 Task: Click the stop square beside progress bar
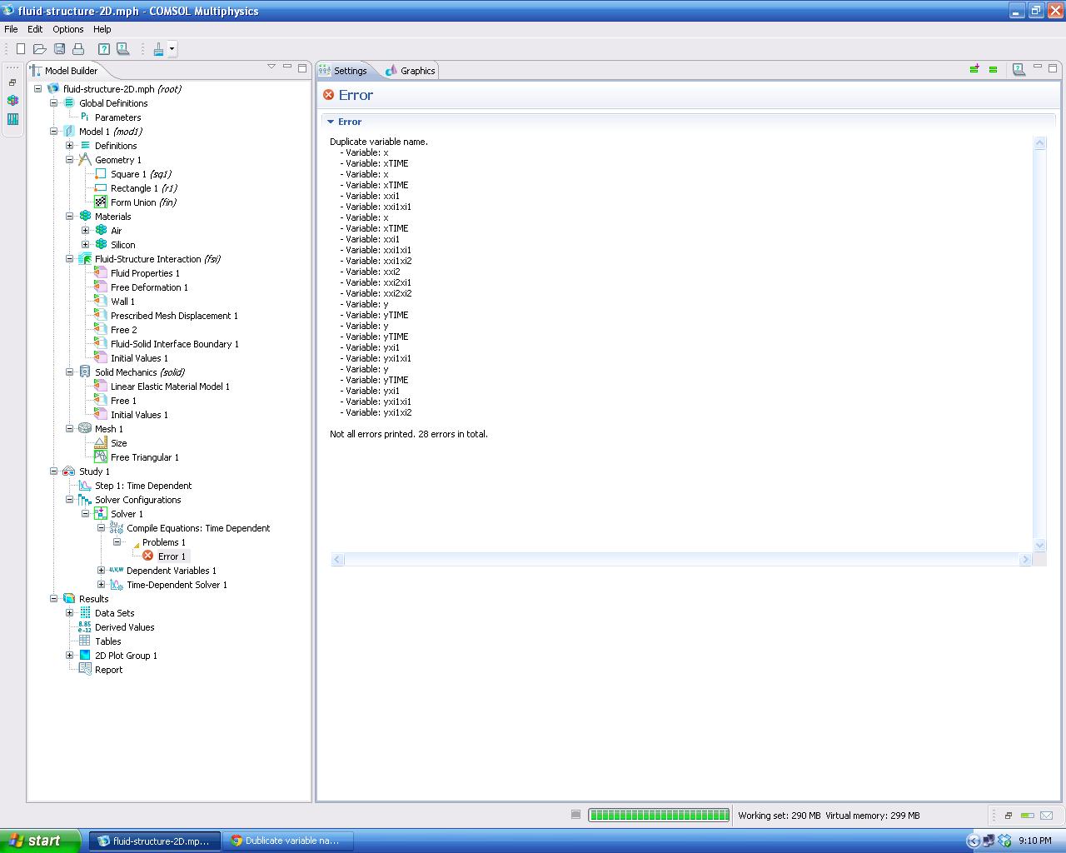(575, 815)
